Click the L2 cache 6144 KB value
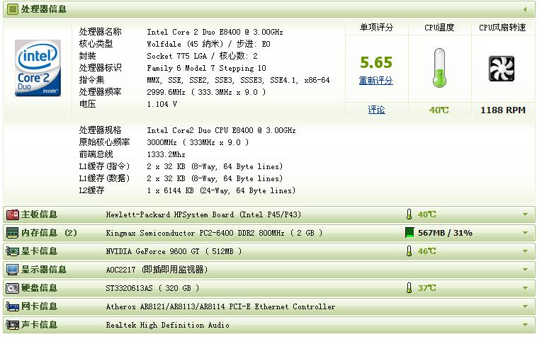Image resolution: width=542 pixels, height=339 pixels. (x=221, y=190)
